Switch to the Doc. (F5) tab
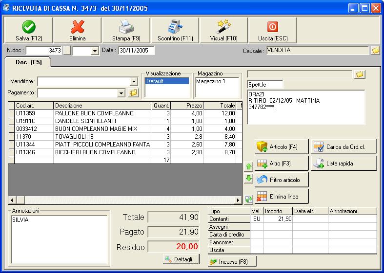This screenshot has width=384, height=273. click(x=28, y=62)
